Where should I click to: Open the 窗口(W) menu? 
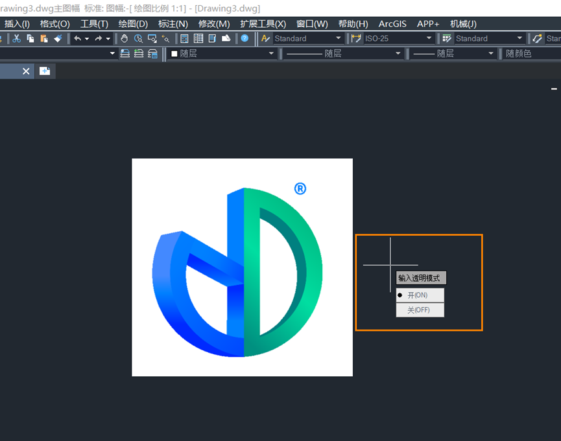(x=312, y=24)
